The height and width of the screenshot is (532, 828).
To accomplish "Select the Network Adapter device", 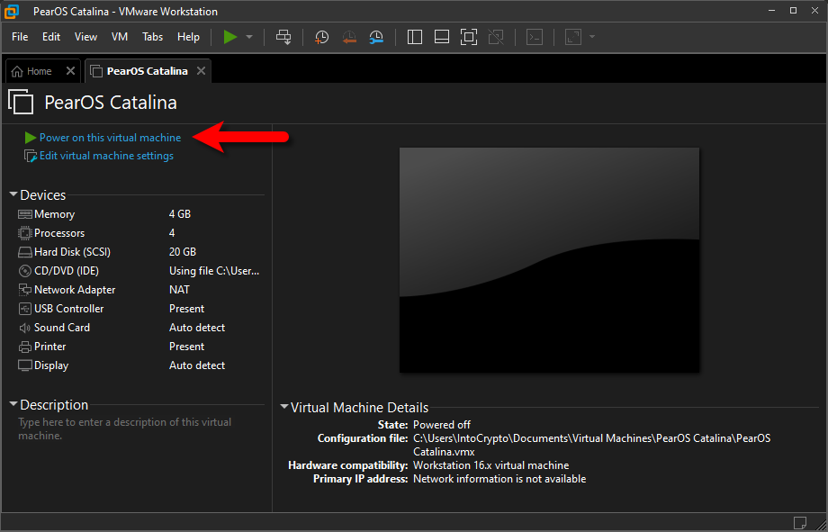I will tap(140, 290).
